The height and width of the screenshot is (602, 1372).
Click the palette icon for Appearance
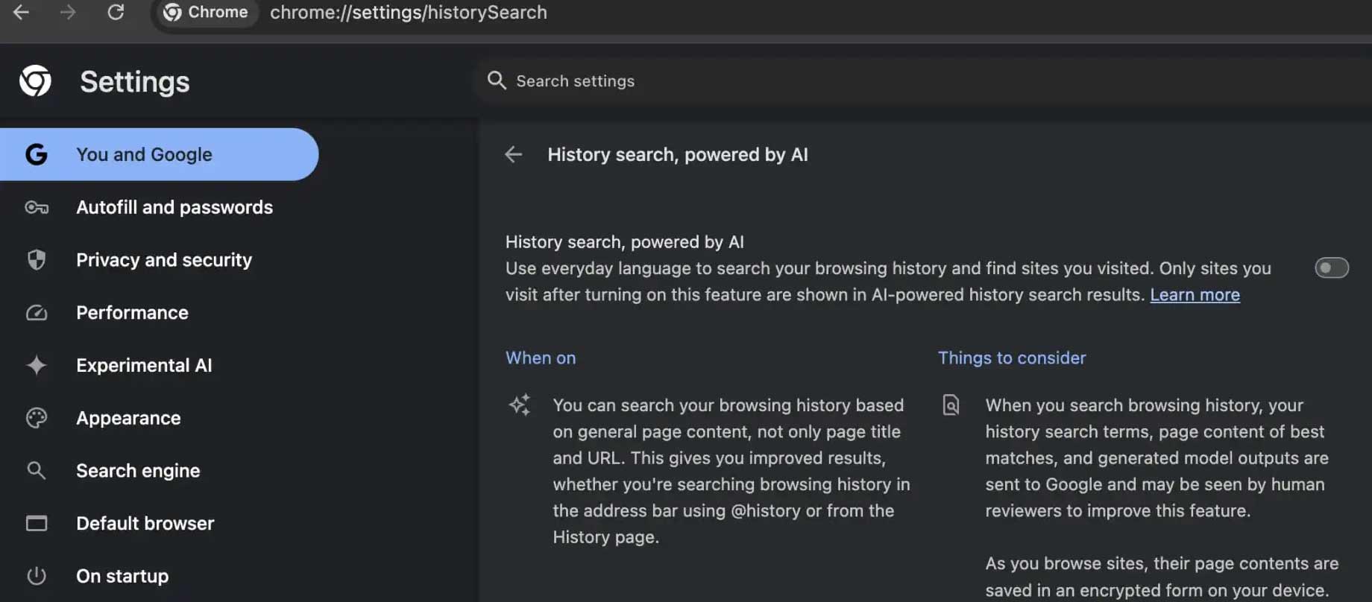pos(37,418)
